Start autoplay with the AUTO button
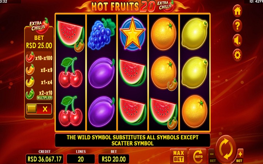The width and height of the screenshot is (263, 164). pos(198,156)
